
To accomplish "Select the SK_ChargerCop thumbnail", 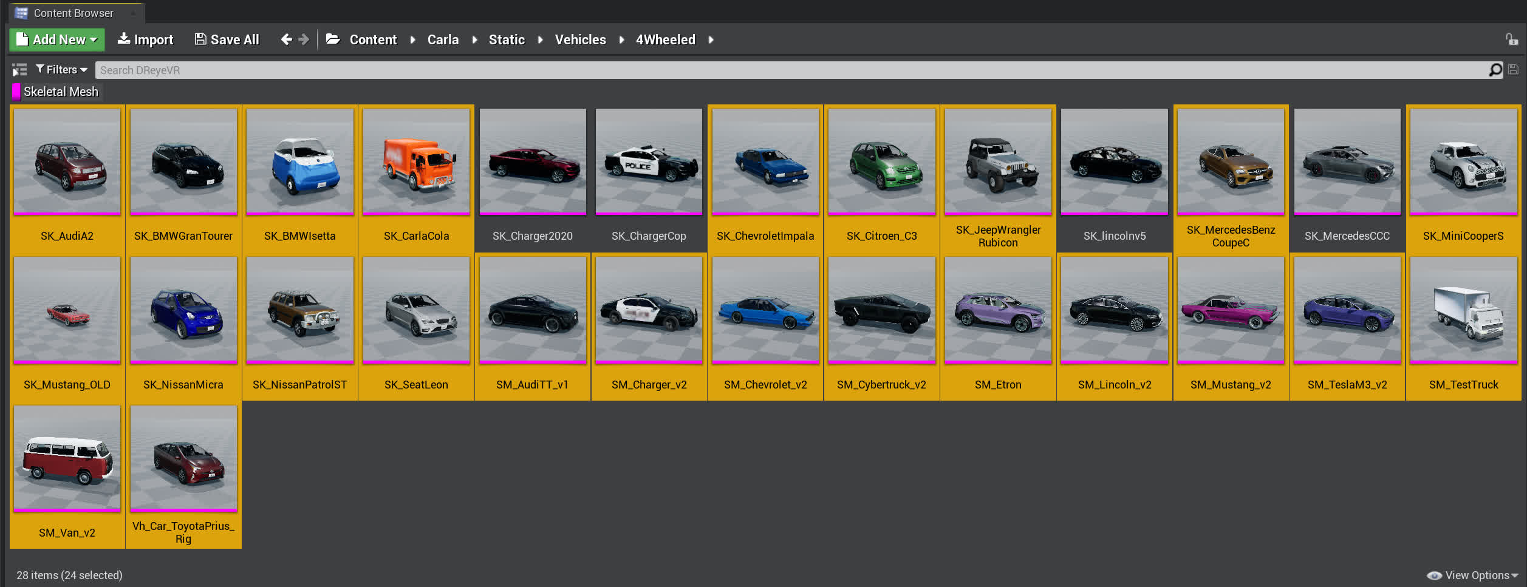I will pos(649,161).
